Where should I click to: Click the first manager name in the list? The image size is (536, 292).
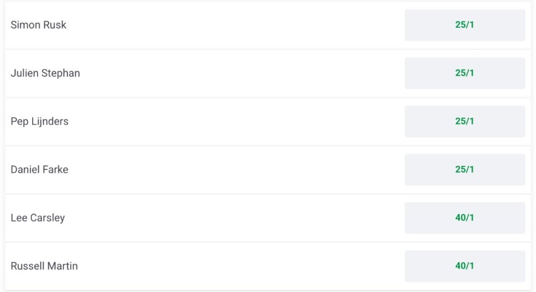click(39, 25)
